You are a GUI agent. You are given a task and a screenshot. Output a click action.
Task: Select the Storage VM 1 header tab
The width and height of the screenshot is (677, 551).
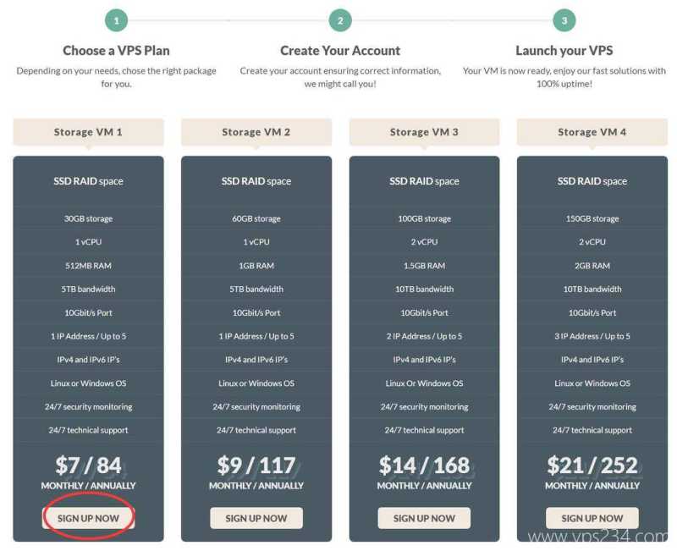pos(88,132)
